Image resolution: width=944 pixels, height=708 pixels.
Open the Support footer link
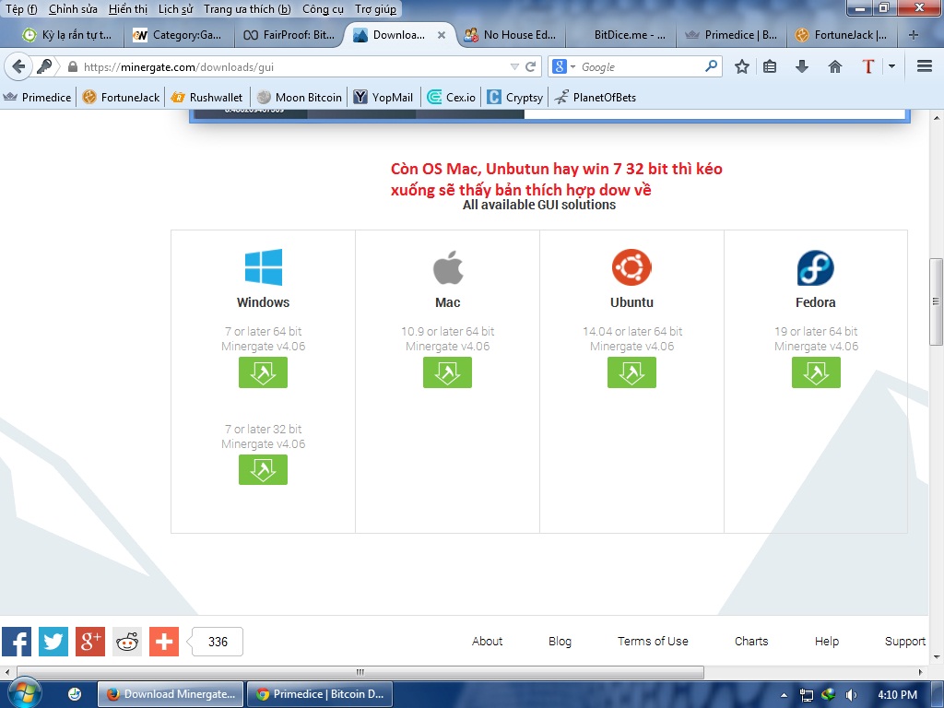(x=905, y=642)
